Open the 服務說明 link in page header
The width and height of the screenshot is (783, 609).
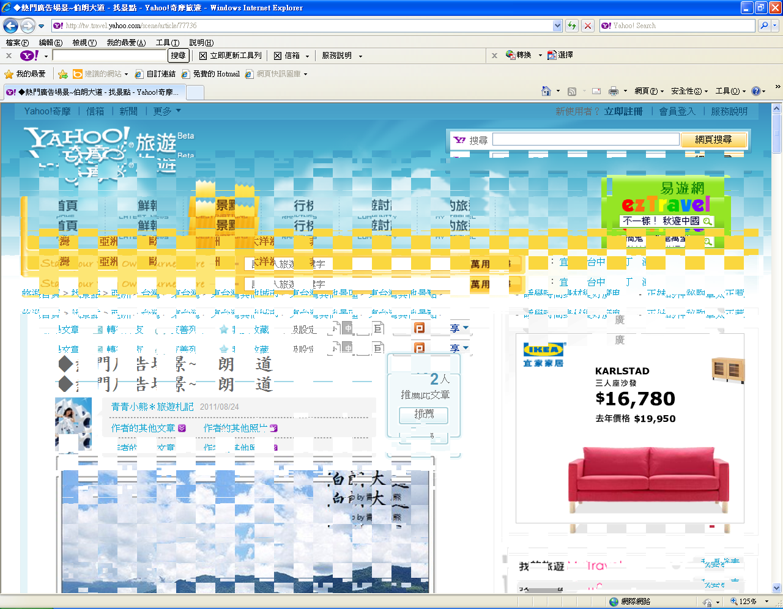[x=729, y=111]
